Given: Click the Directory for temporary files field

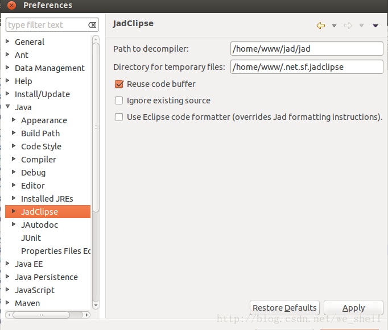Looking at the screenshot, I should click(x=307, y=67).
